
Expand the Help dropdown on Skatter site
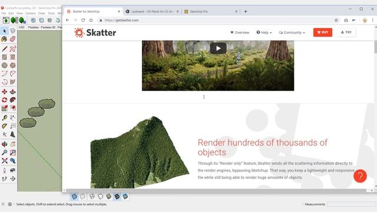pyautogui.click(x=264, y=32)
